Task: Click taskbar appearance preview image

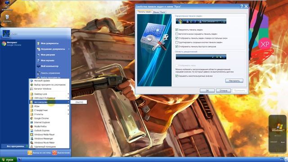Action: (201, 21)
